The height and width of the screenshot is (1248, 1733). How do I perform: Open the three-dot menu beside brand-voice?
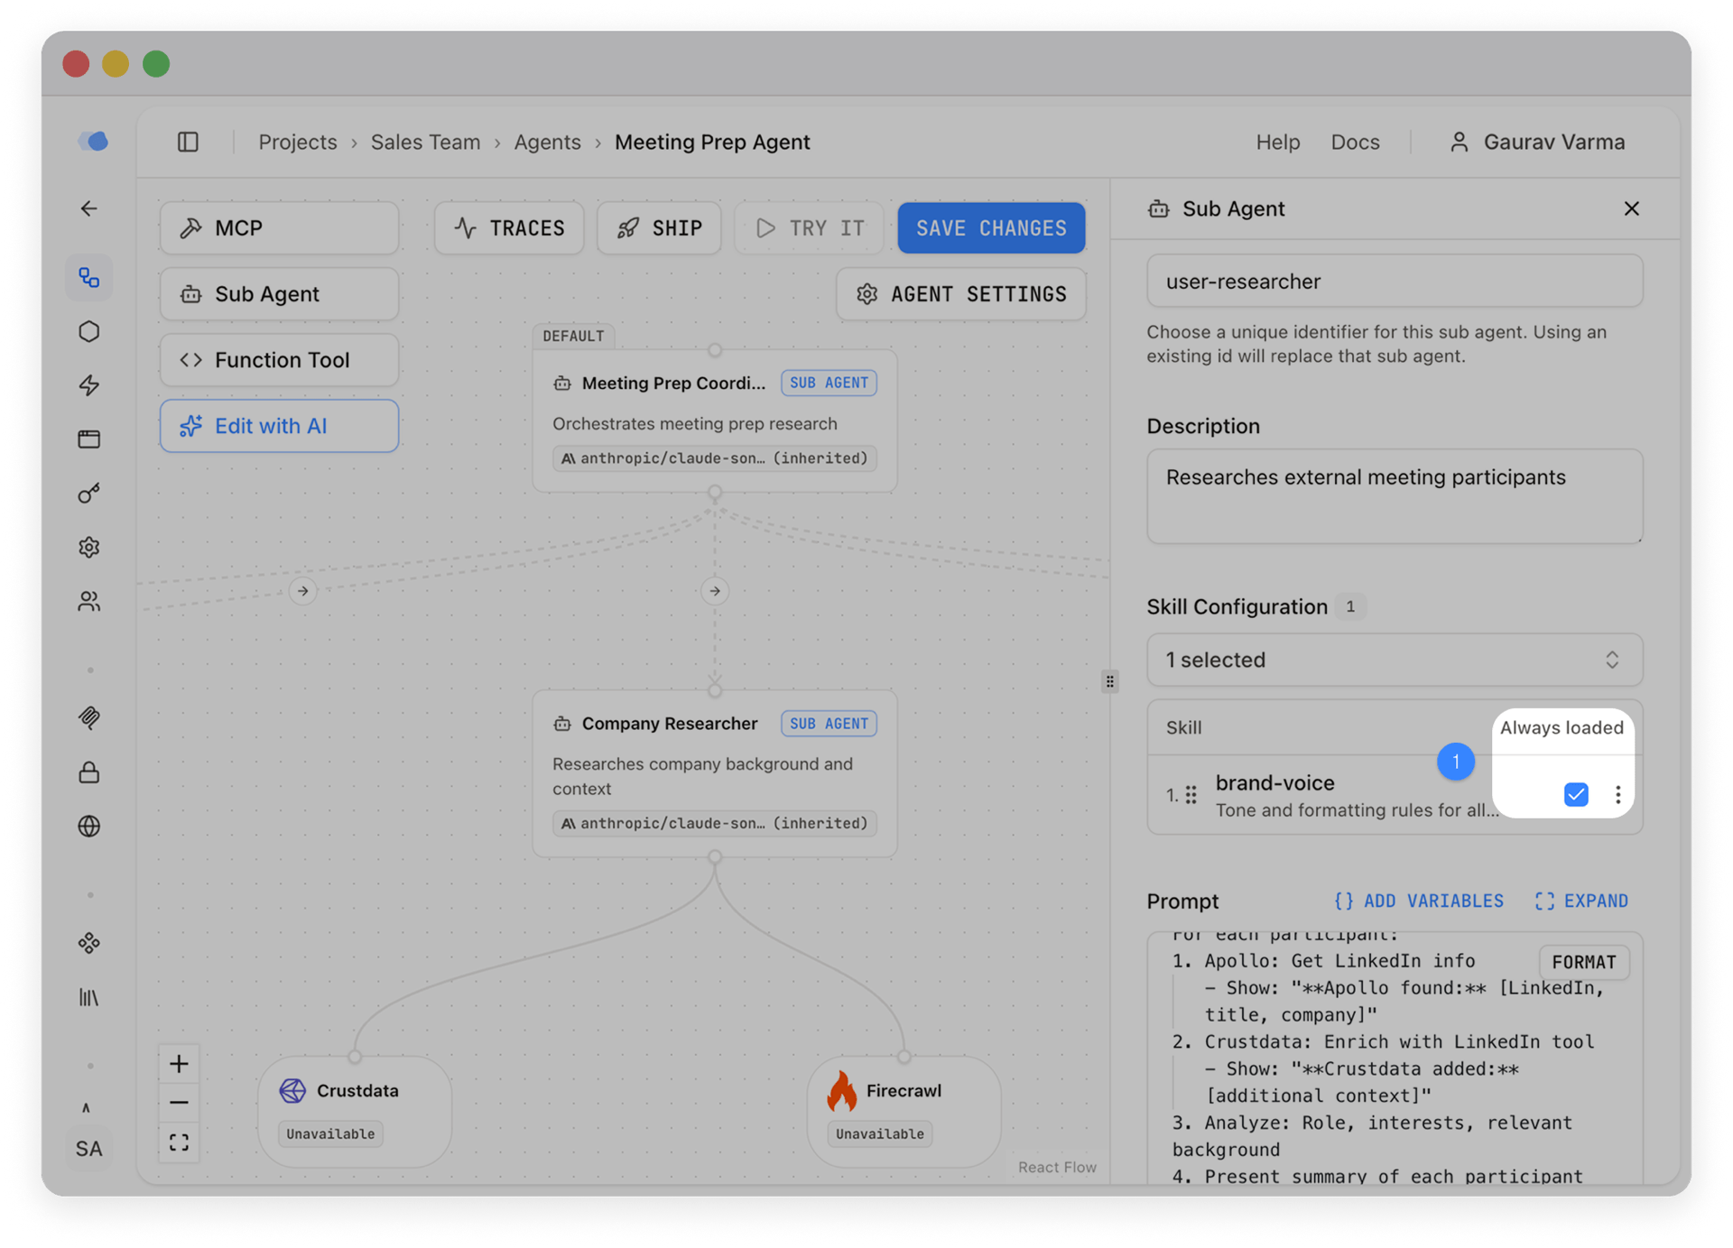coord(1618,795)
